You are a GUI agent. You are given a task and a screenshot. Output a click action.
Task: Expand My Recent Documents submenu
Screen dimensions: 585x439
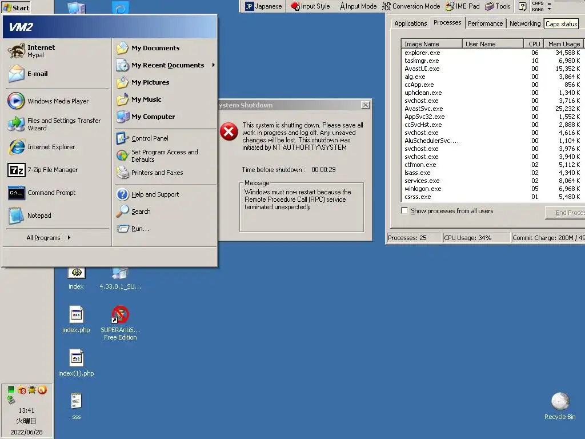click(x=166, y=65)
